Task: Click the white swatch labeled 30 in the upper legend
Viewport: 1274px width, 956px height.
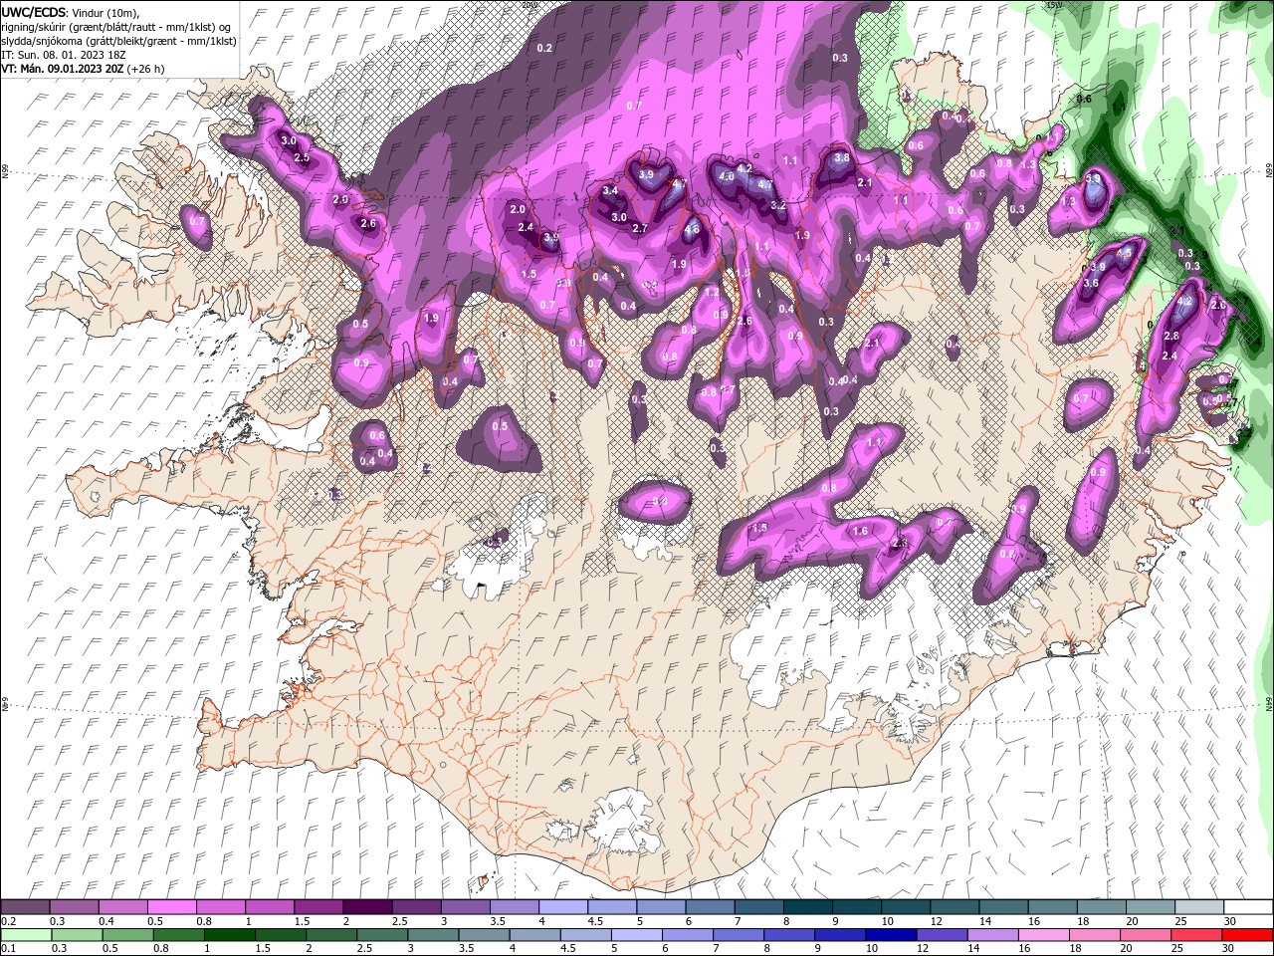Action: click(1247, 907)
